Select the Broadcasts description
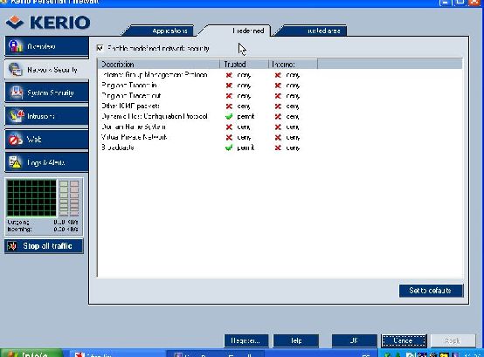Screen dimensions: 484x357 (x=118, y=148)
